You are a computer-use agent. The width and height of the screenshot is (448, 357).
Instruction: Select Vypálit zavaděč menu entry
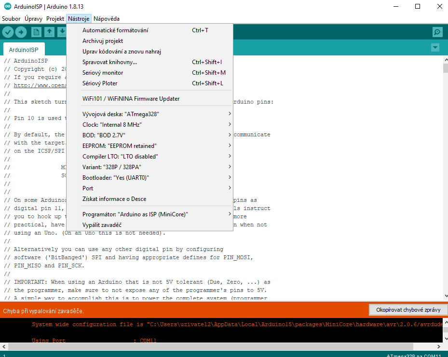click(102, 225)
